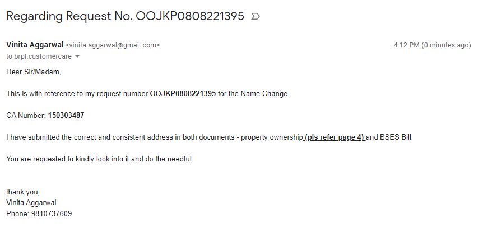Viewport: 483px width, 233px height.
Task: Click the underlined '(pls refer page 4)' text
Action: tap(335, 137)
